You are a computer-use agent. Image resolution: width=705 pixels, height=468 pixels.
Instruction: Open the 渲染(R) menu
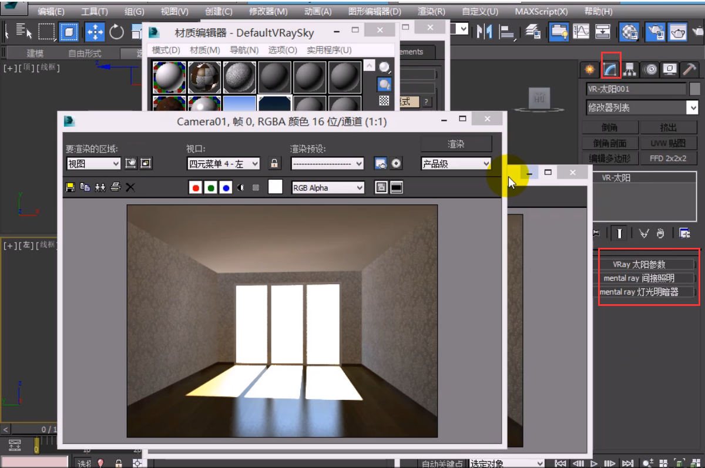[x=431, y=11]
